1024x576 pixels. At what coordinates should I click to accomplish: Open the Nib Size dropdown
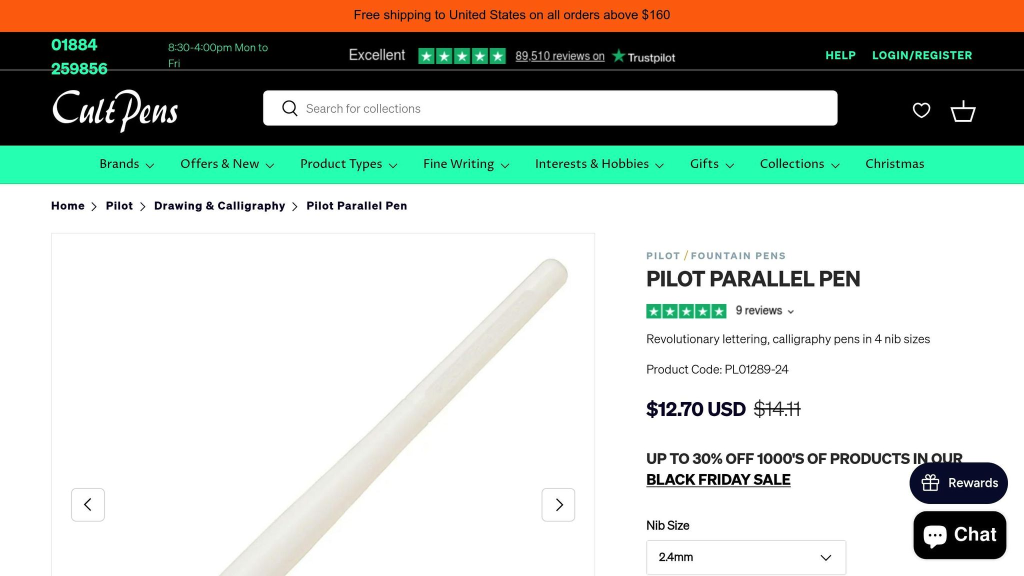coord(745,557)
